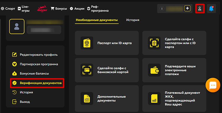Click the verification checkmark badge icon
This screenshot has height=113, width=222.
point(15,83)
